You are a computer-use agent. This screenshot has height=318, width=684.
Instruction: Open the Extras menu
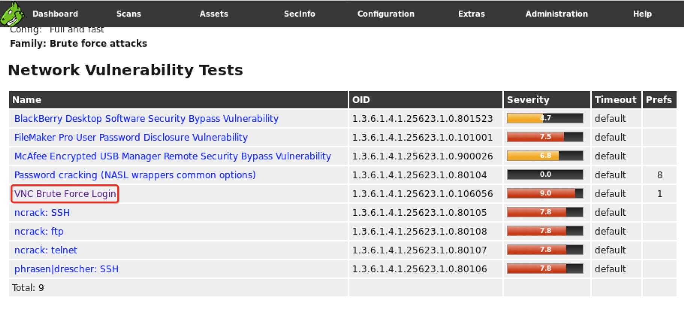pyautogui.click(x=471, y=14)
